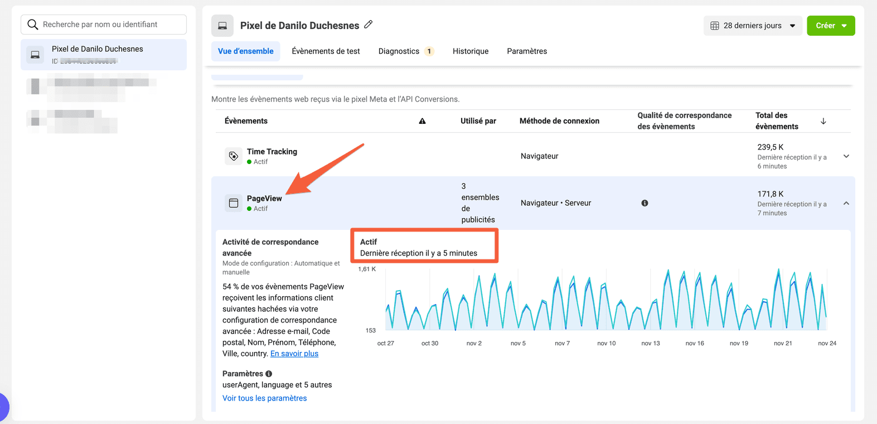Click the En savoir plus link
877x424 pixels.
294,354
